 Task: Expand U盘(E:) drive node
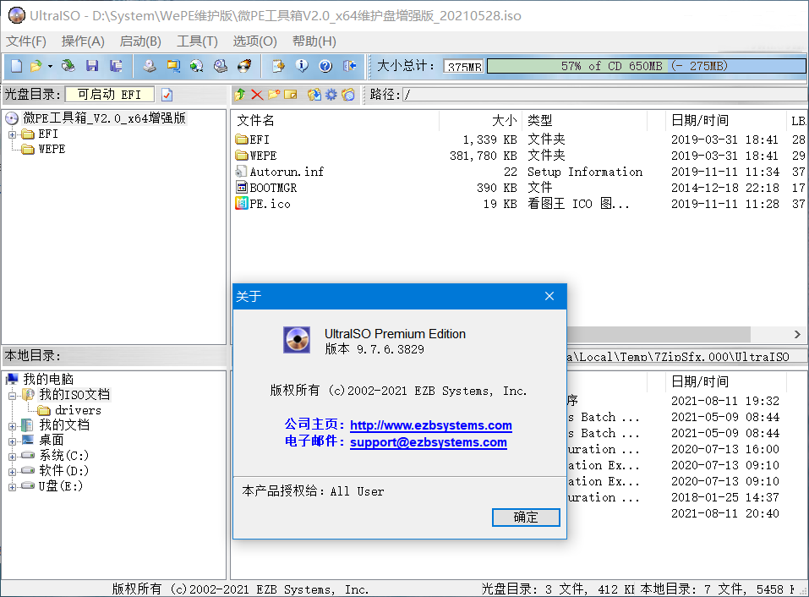[x=12, y=486]
